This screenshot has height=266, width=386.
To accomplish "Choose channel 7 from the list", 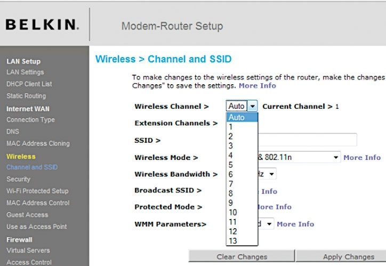I will pos(242,184).
